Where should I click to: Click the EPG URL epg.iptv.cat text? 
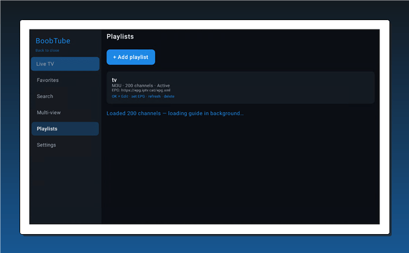coord(141,90)
